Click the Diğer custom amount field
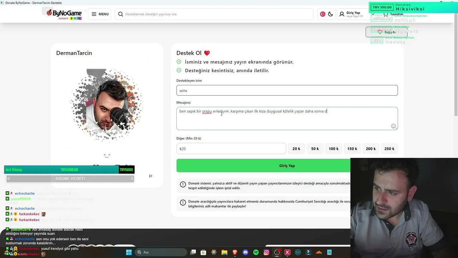This screenshot has width=458, height=258. pos(231,149)
